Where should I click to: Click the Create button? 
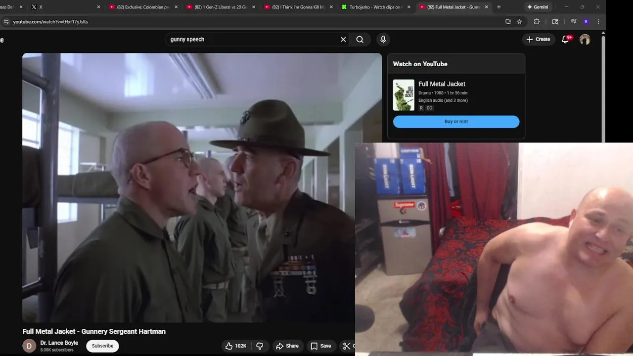pos(539,40)
